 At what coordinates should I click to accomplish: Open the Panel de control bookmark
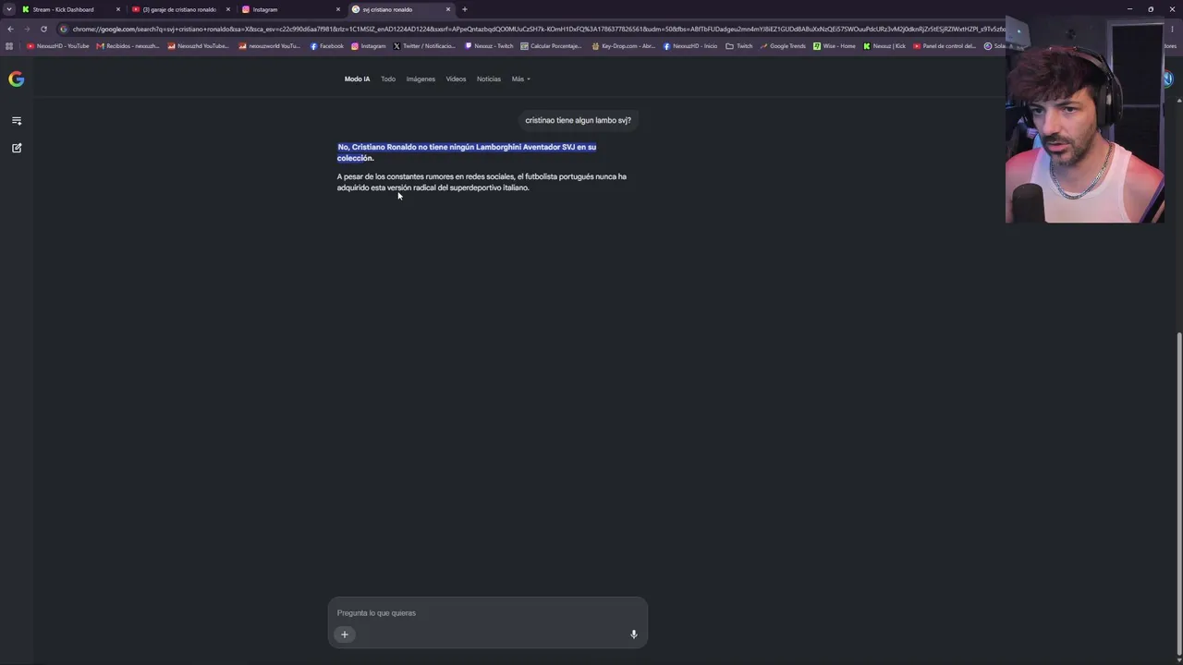pyautogui.click(x=945, y=46)
